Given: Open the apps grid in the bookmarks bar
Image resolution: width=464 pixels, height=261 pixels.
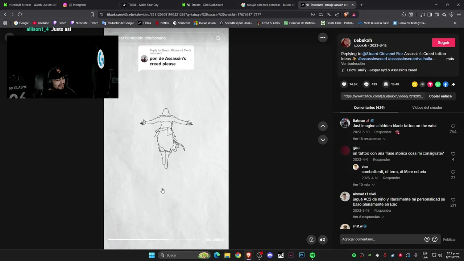Looking at the screenshot, I should click(5, 23).
